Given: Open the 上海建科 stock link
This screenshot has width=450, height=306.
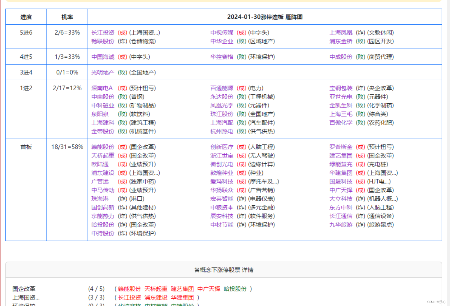Looking at the screenshot, I should 103,123.
